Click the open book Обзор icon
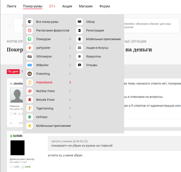The width and height of the screenshot is (181, 172). click(80, 22)
